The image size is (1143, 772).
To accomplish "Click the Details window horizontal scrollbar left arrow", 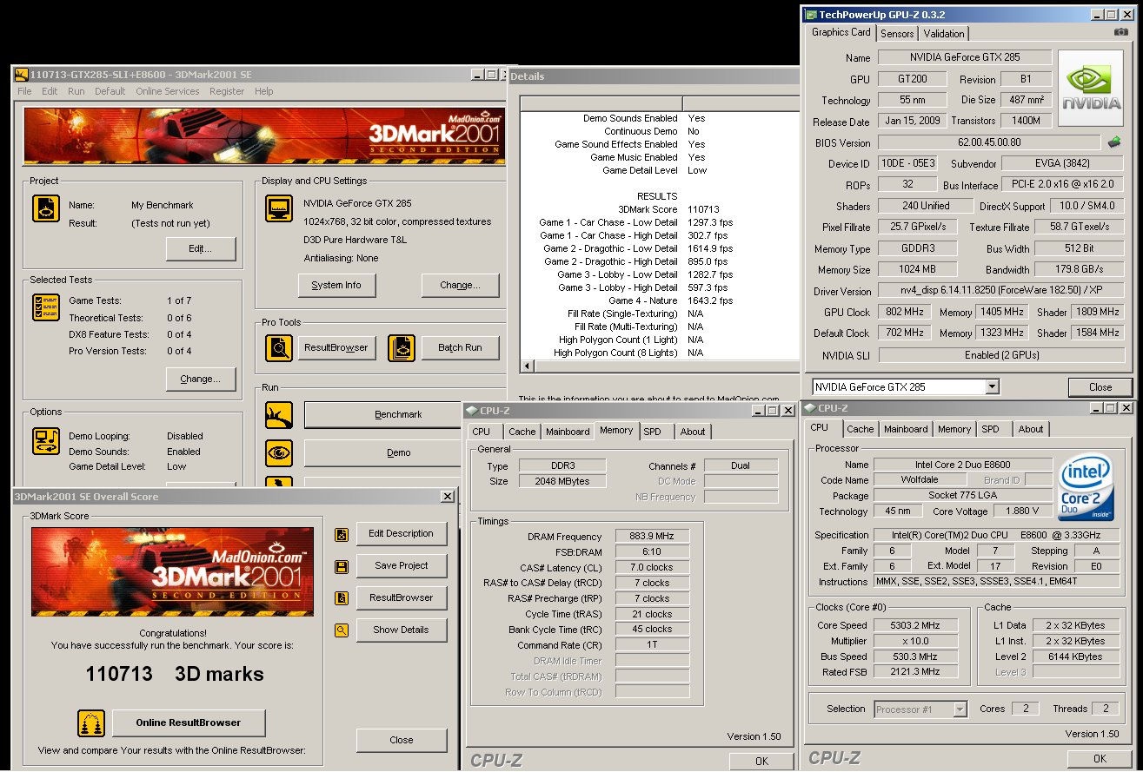I will point(527,366).
